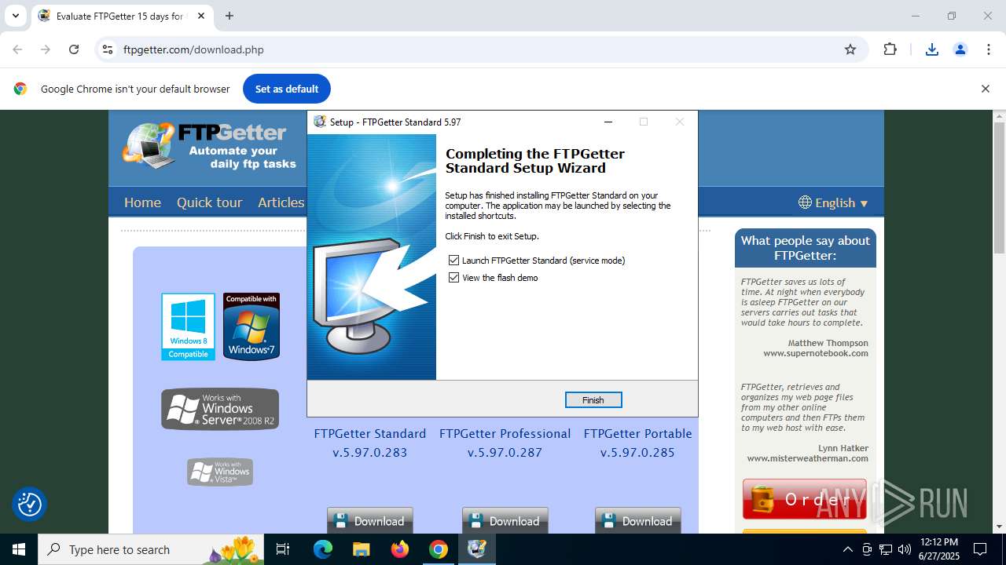Open a new Chrome tab

(x=229, y=16)
